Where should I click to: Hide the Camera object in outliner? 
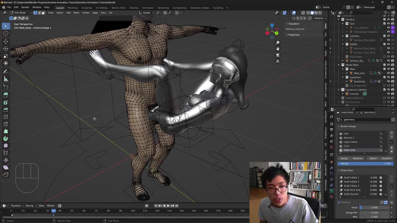click(388, 94)
